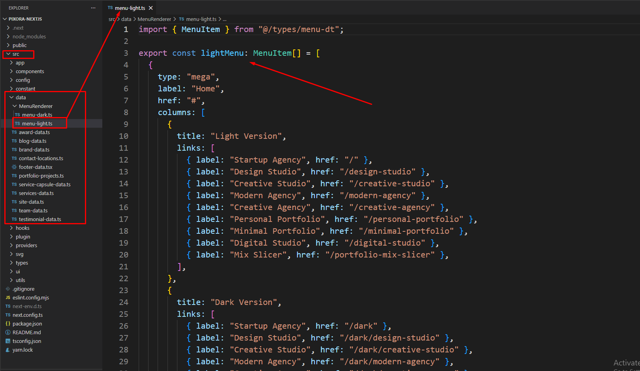Open award-data.ts file

(x=34, y=132)
